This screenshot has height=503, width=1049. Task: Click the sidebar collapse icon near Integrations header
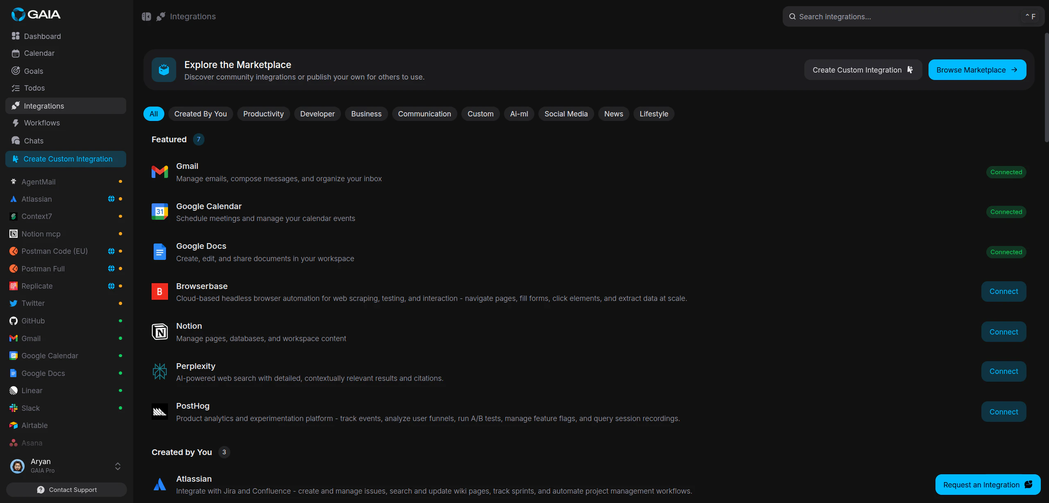pyautogui.click(x=146, y=16)
